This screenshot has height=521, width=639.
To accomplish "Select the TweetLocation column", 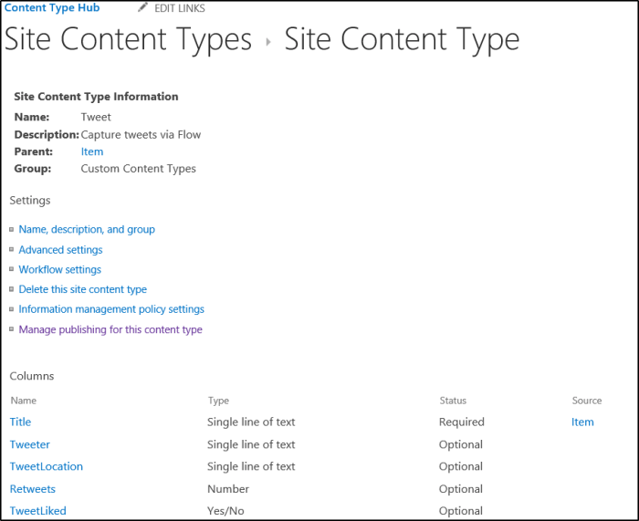I will pos(47,466).
